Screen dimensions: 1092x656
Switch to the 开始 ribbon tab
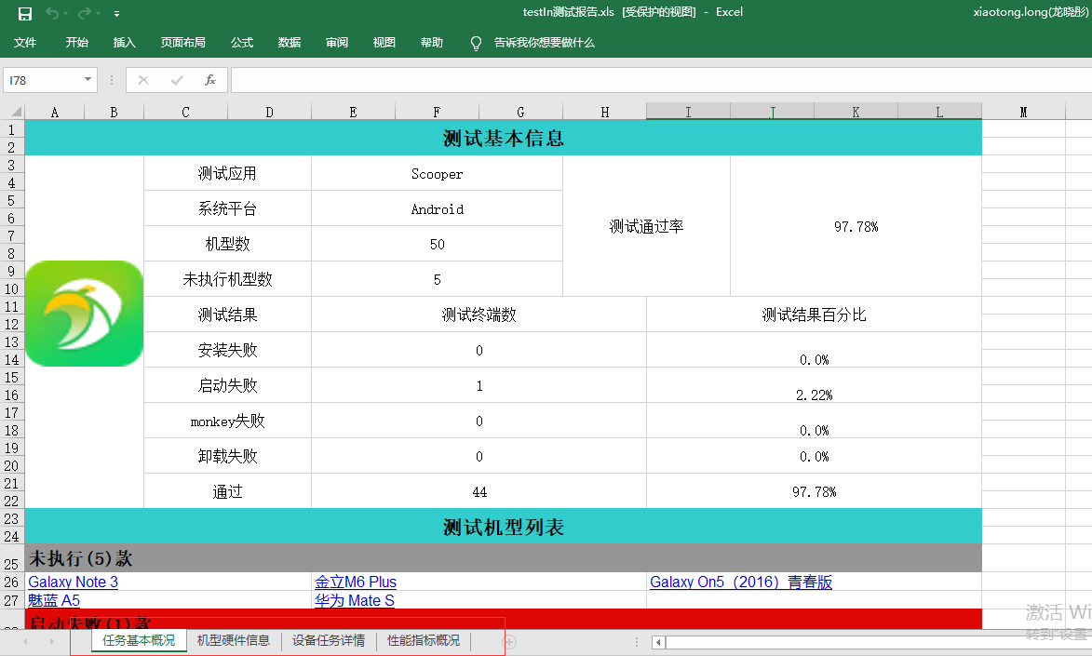coord(76,43)
